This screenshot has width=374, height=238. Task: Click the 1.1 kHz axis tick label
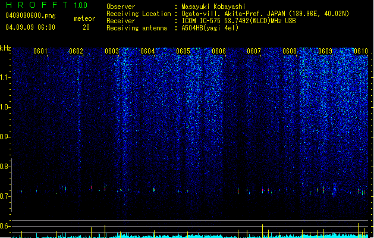tap(5, 77)
